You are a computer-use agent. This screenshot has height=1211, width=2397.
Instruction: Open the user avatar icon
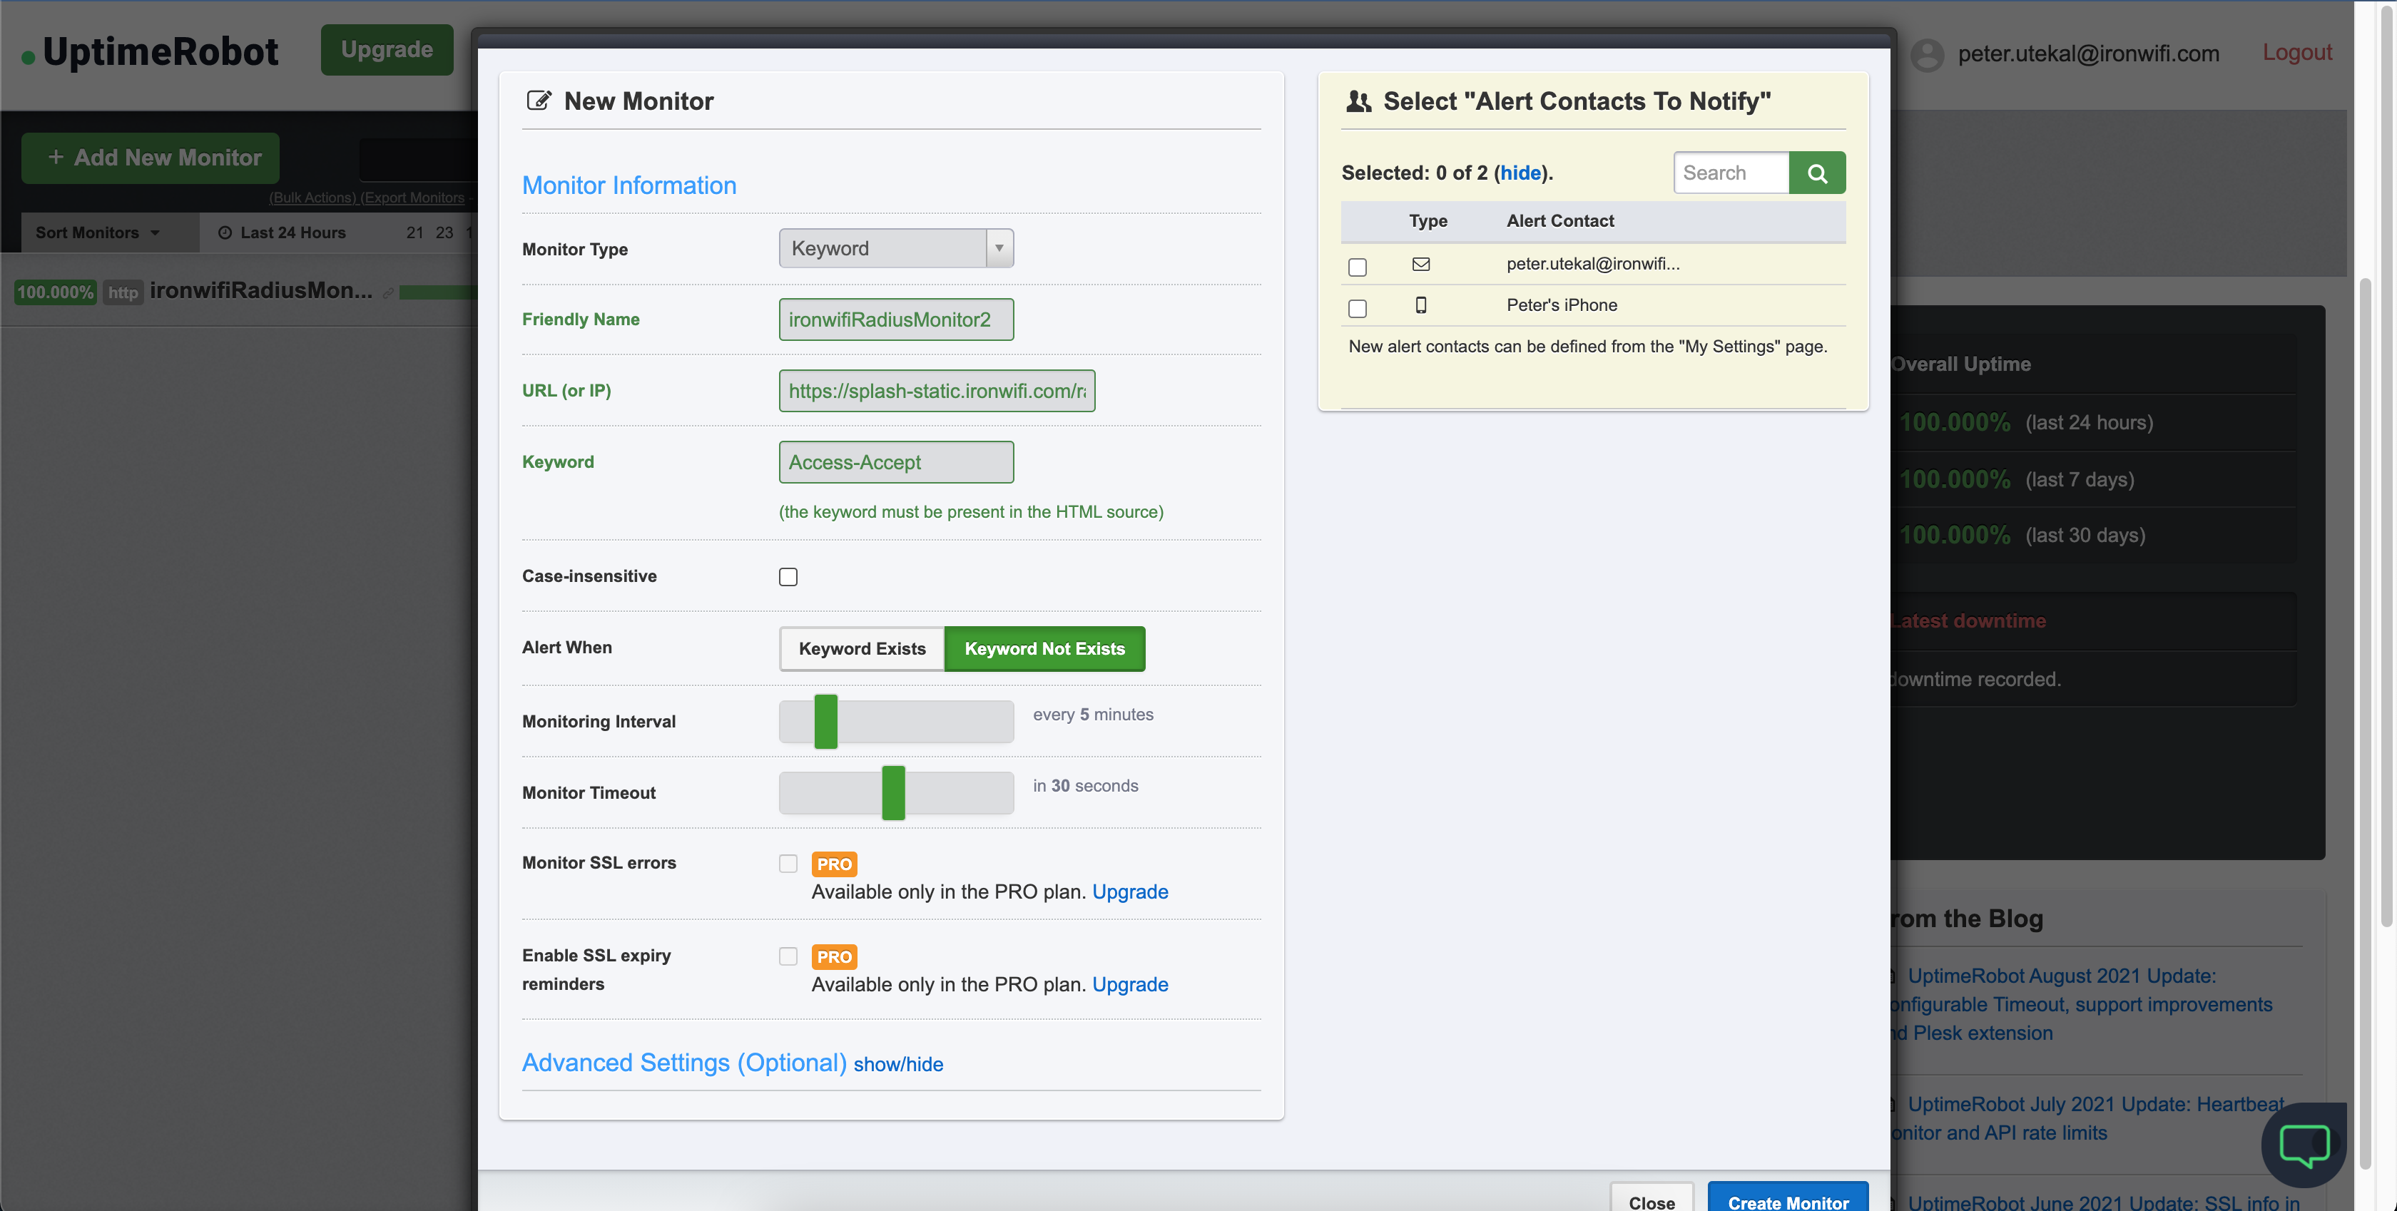point(1927,54)
